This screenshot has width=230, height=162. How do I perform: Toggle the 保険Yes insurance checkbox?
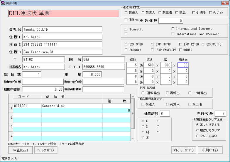[x=126, y=20]
